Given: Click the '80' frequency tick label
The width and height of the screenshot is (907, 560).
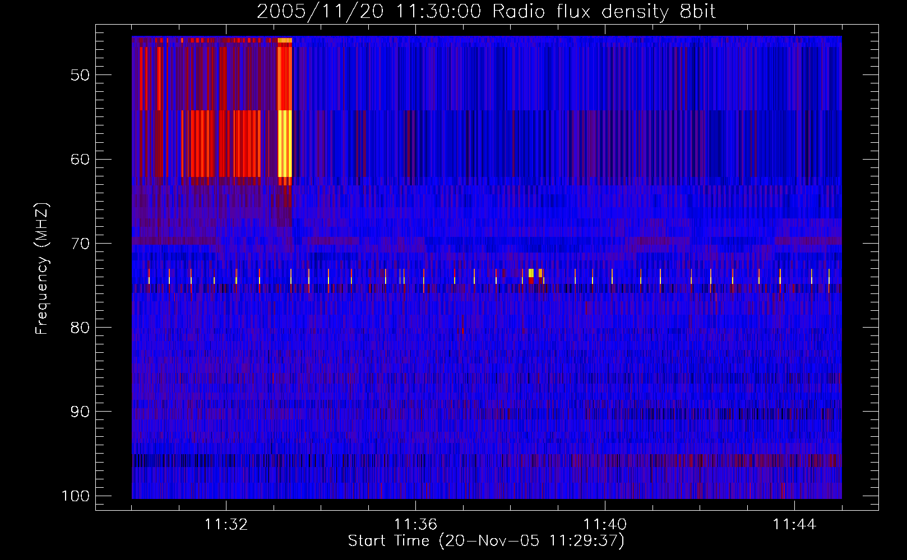Looking at the screenshot, I should pos(80,328).
